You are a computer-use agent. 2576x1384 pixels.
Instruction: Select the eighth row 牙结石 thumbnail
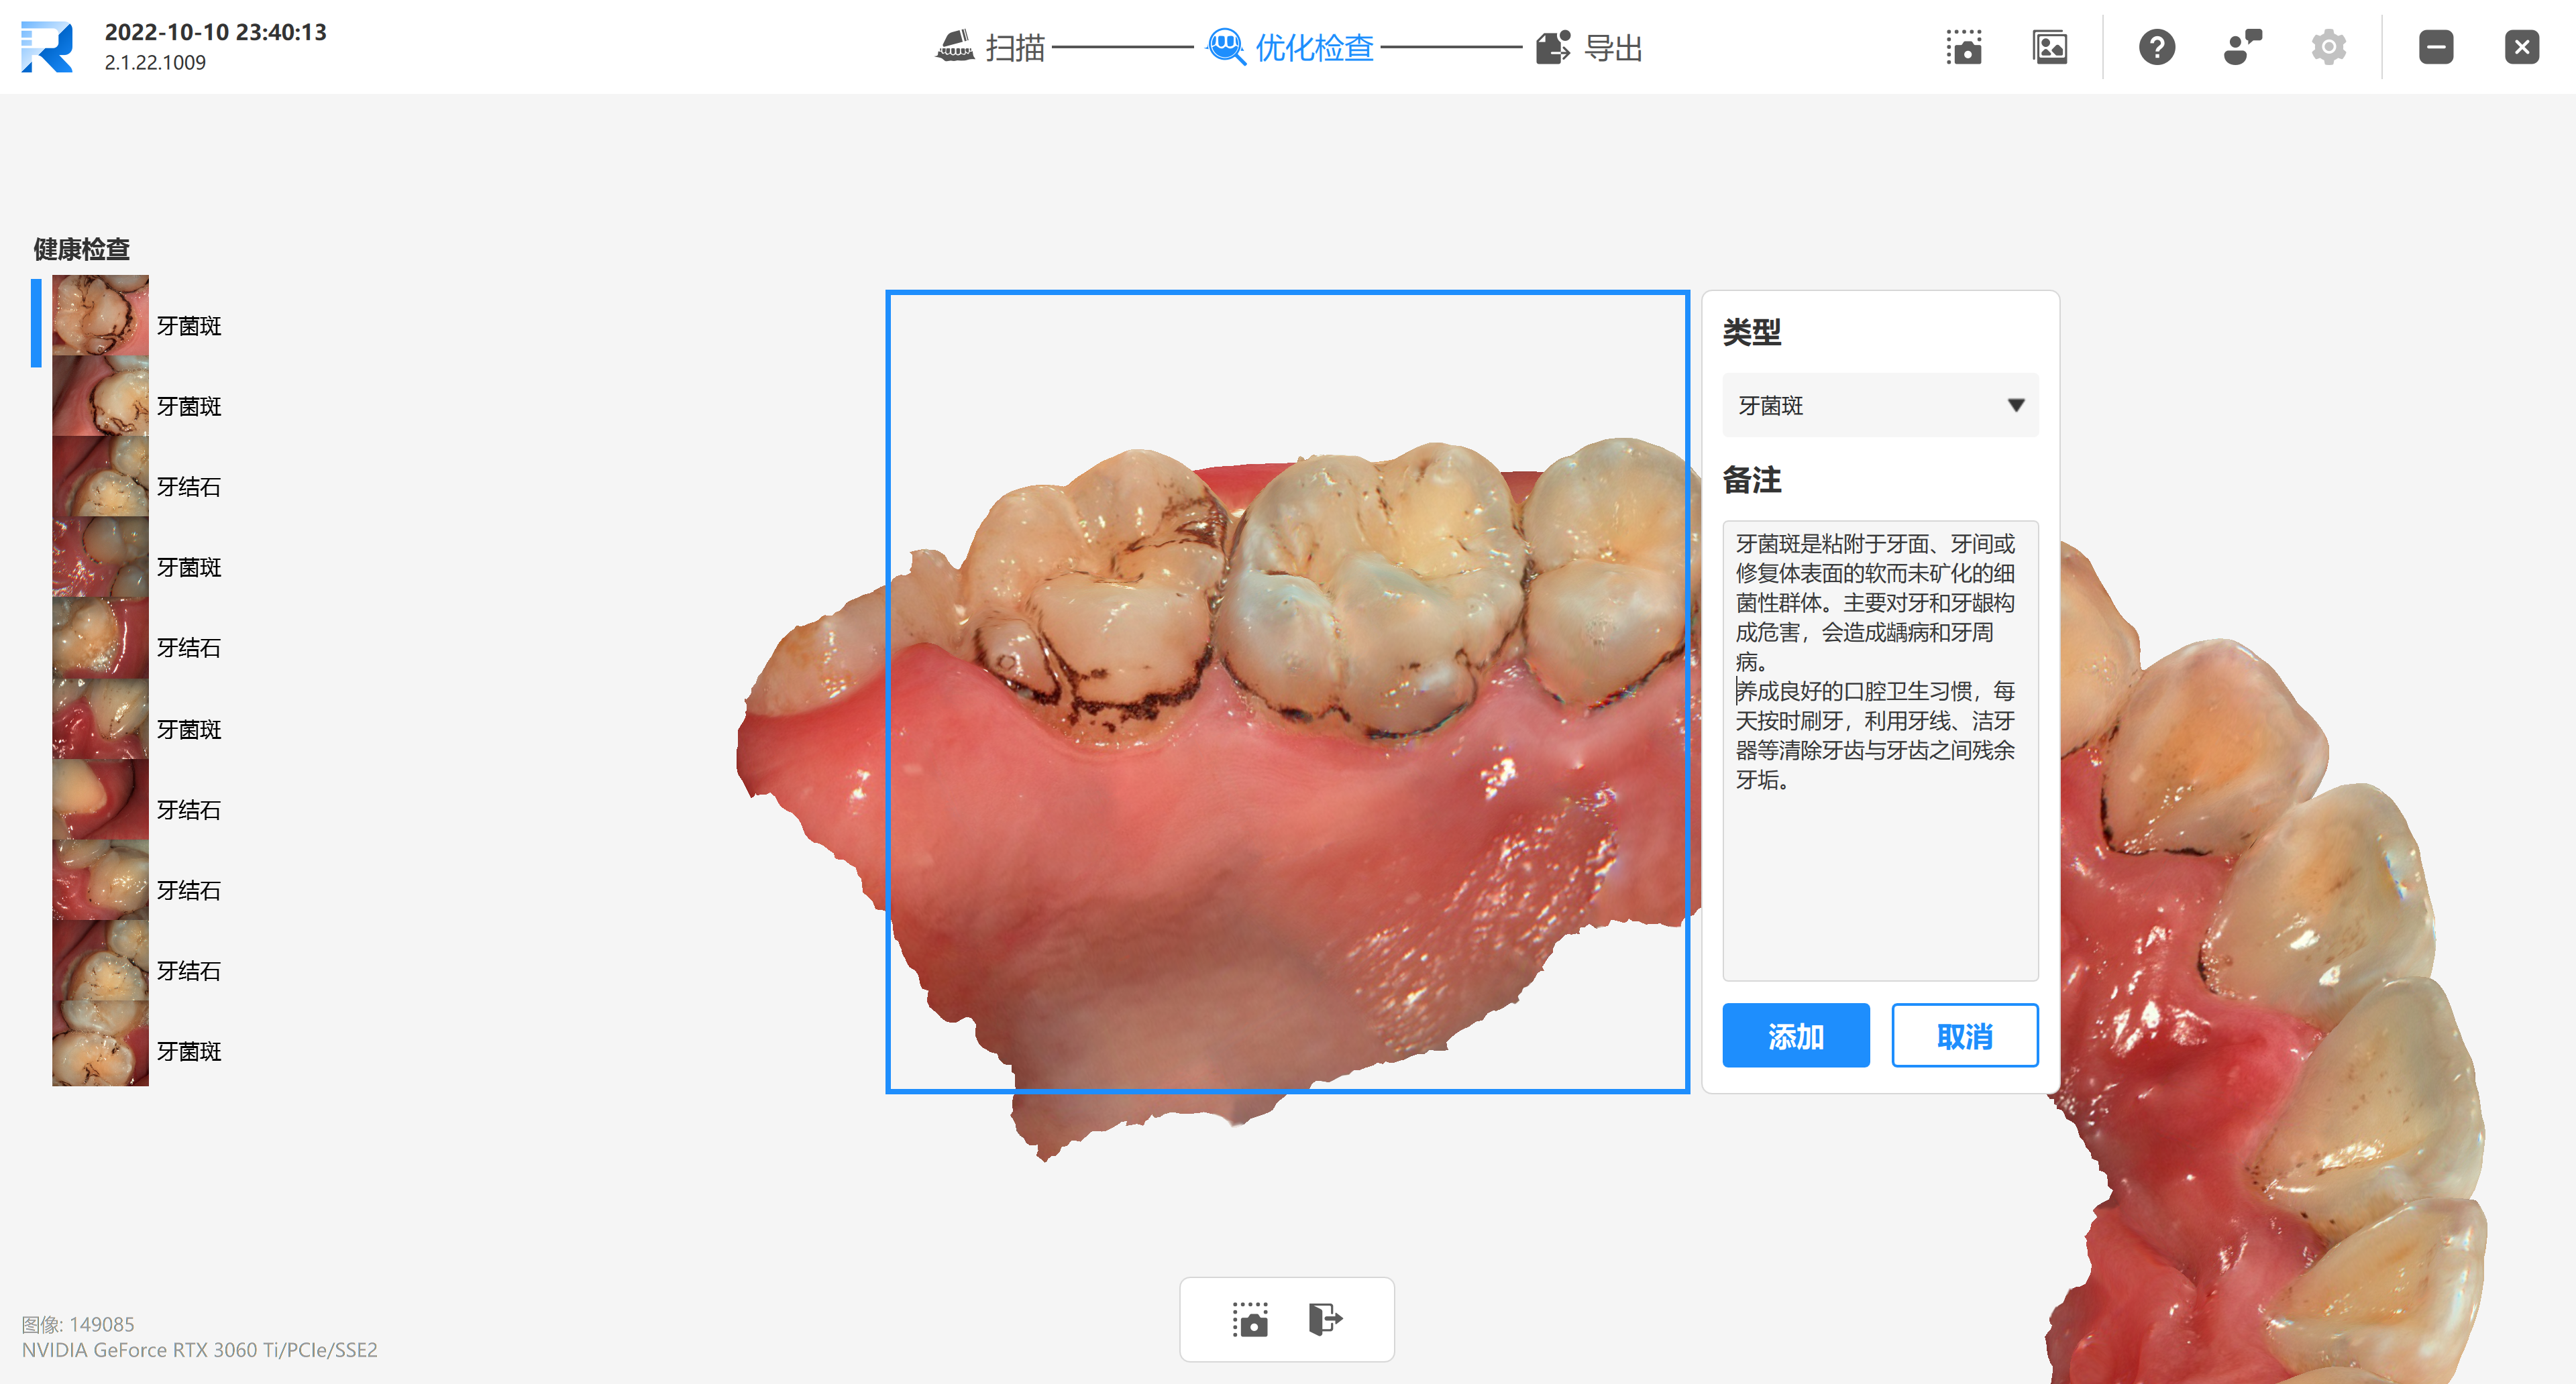[x=100, y=880]
